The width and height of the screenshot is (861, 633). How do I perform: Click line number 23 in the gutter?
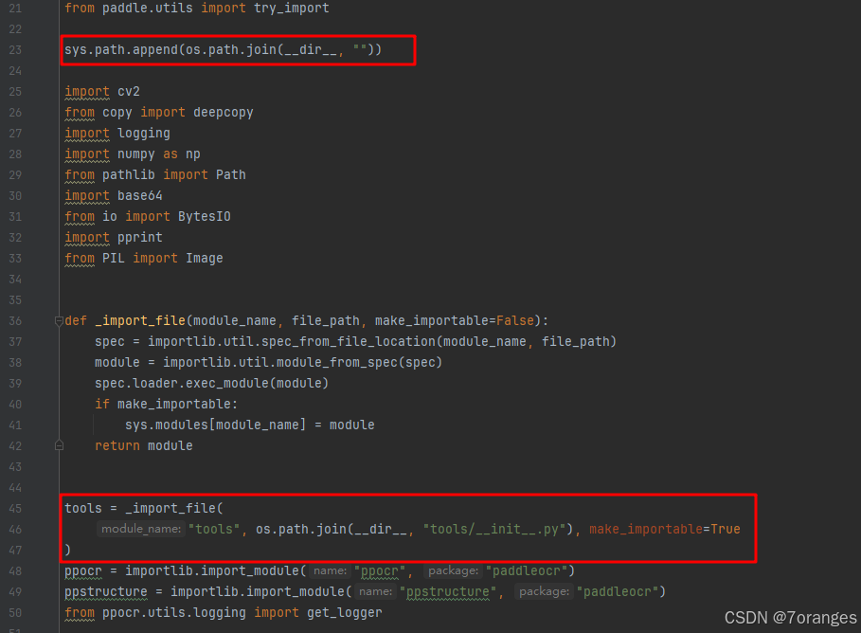pos(15,49)
